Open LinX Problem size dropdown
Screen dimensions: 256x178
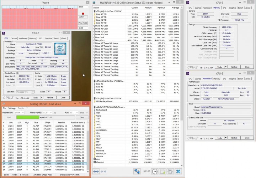pos(23,113)
